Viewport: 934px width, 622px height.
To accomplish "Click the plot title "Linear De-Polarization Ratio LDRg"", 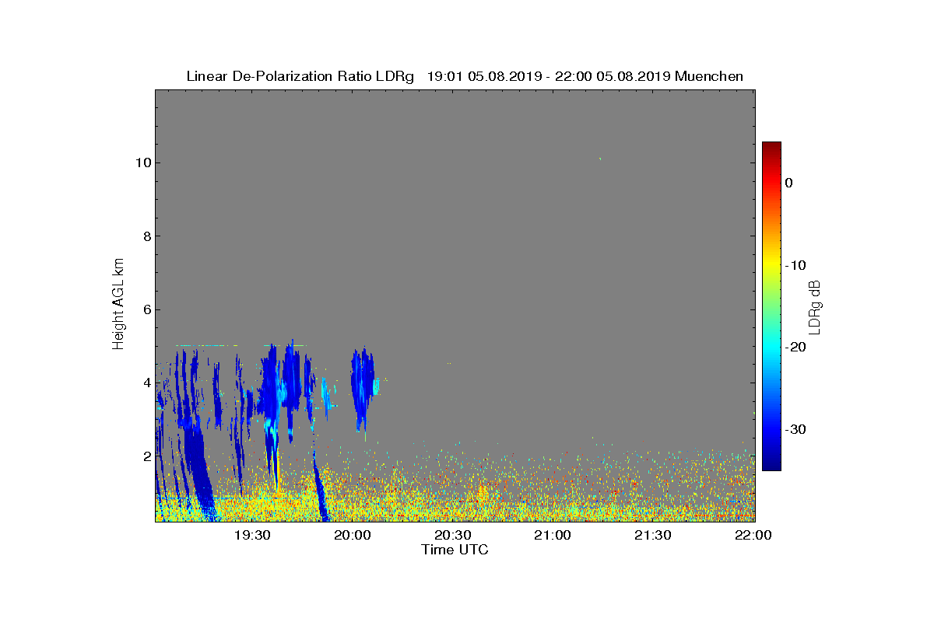I will tap(300, 76).
